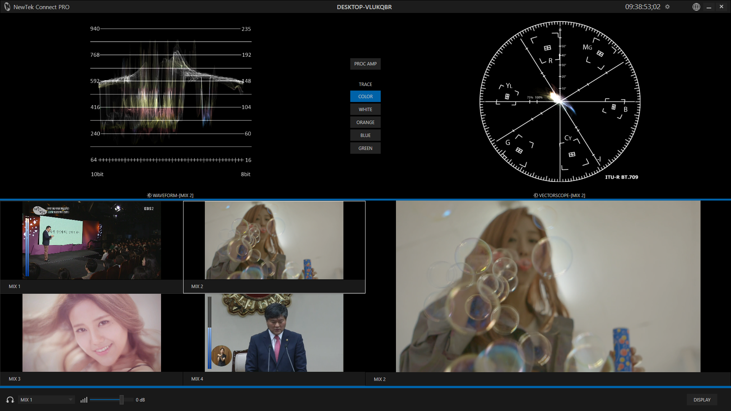Viewport: 731px width, 411px height.
Task: Select ORANGE trace mode
Action: pyautogui.click(x=365, y=122)
